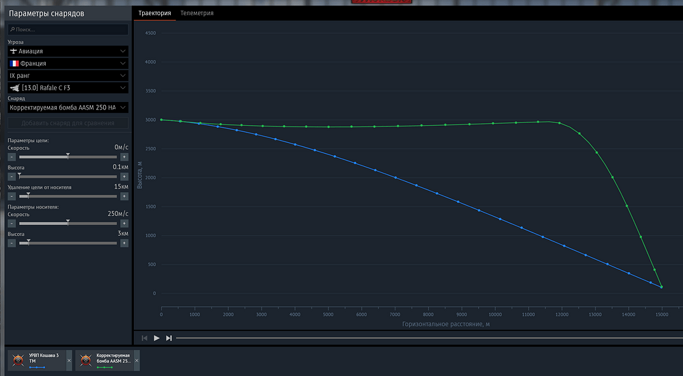Open the Телеметрия tab
Image resolution: width=683 pixels, height=376 pixels.
[197, 13]
